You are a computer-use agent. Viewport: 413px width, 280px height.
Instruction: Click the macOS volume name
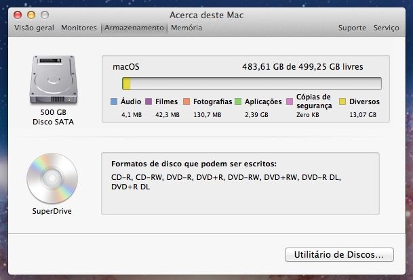[x=126, y=67]
